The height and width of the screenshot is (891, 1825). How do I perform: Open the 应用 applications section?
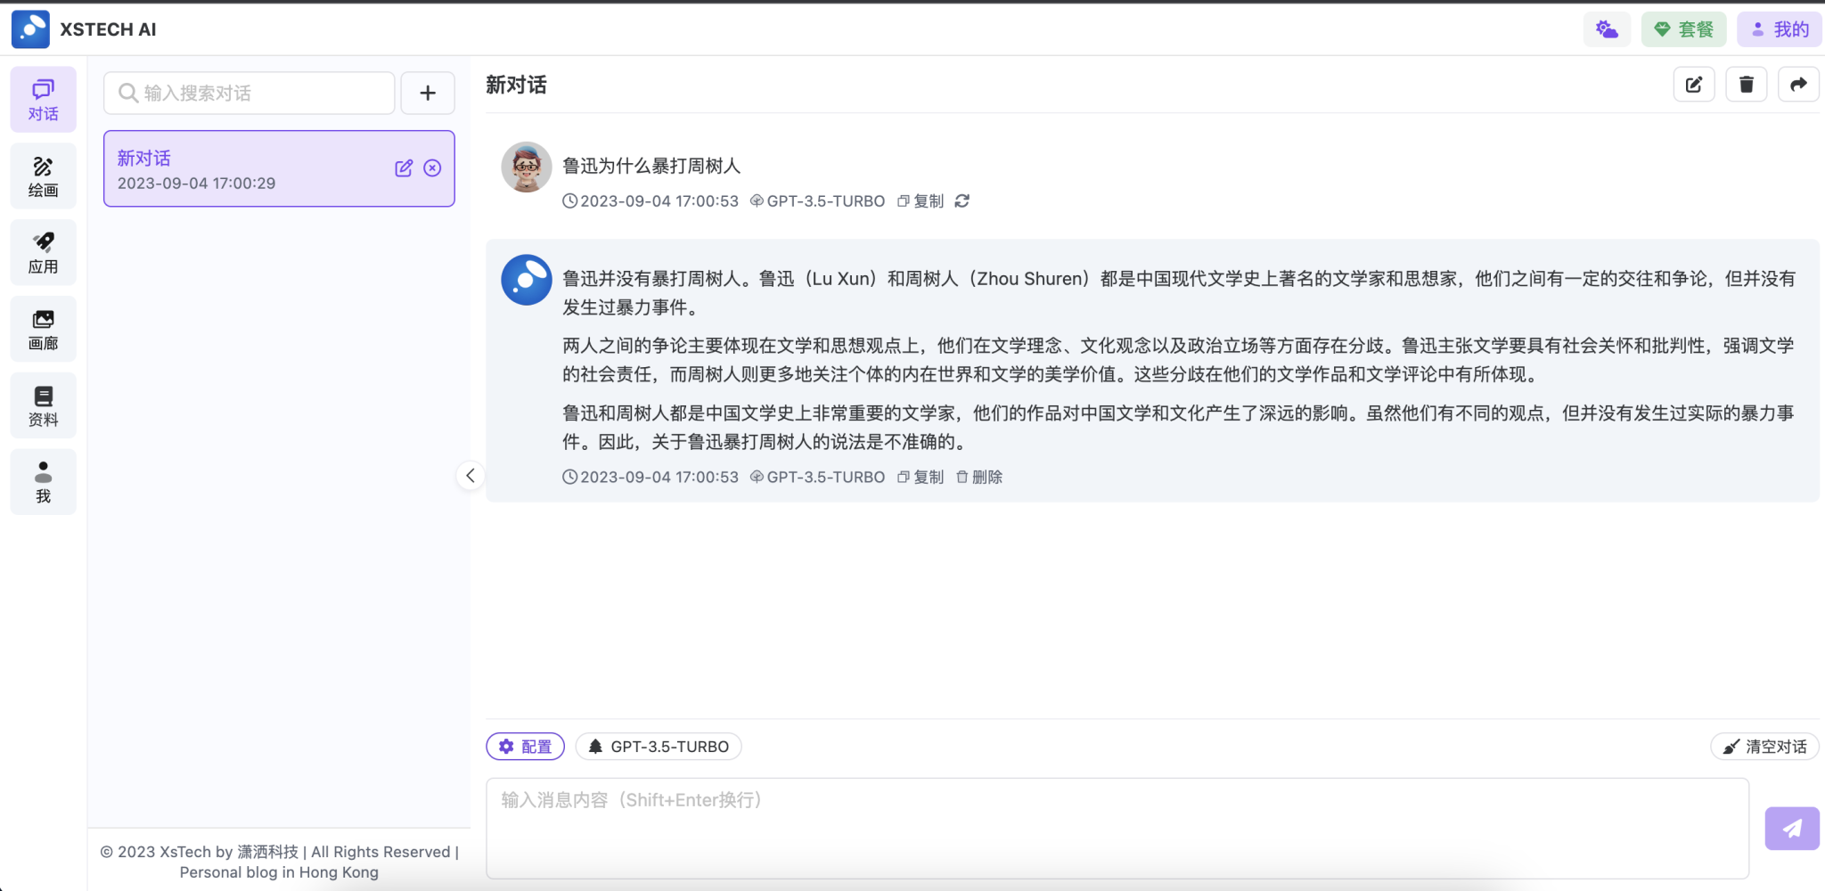click(x=43, y=251)
